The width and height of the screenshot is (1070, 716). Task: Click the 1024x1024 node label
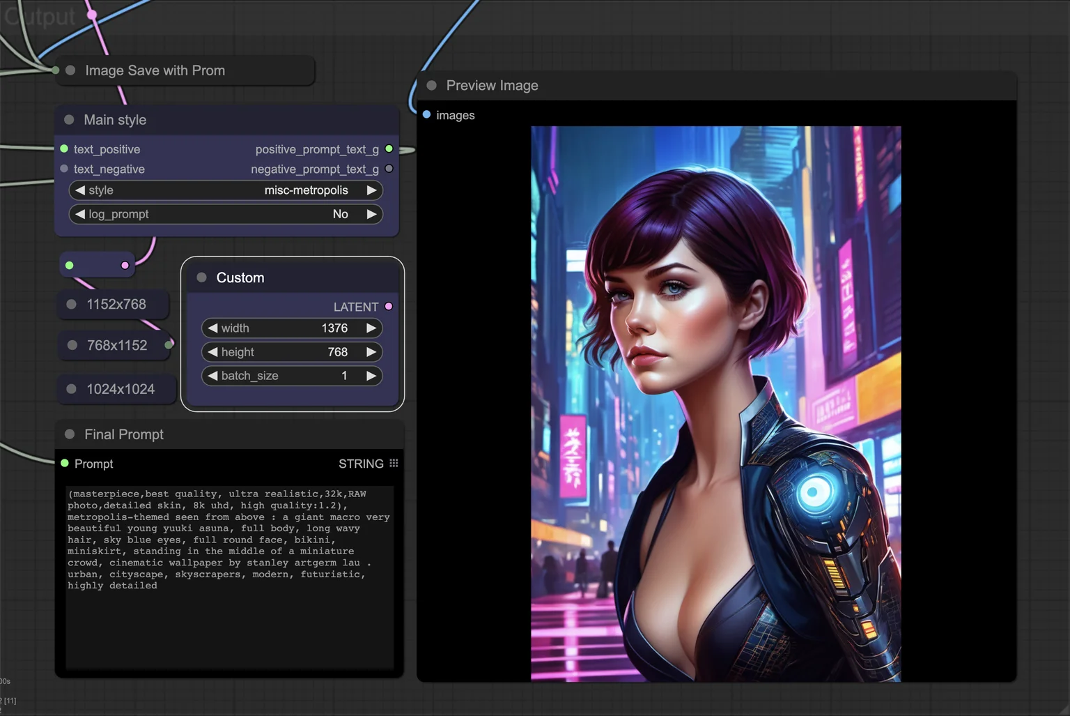[x=121, y=389]
